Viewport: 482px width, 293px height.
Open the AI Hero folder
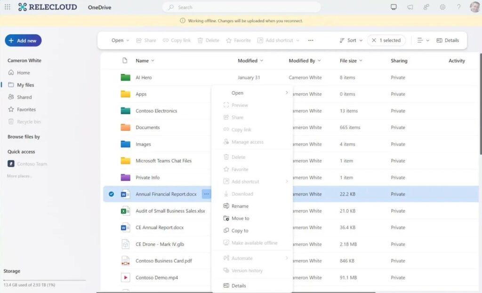[144, 78]
